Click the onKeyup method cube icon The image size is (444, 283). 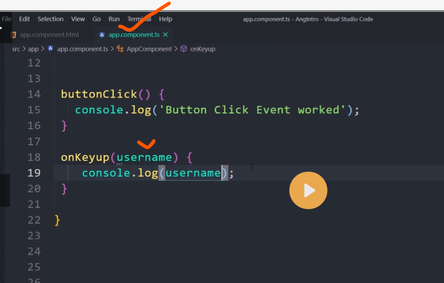pos(184,49)
